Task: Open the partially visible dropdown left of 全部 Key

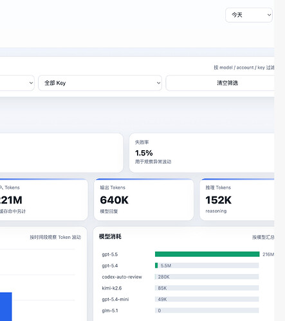Action: 17,83
